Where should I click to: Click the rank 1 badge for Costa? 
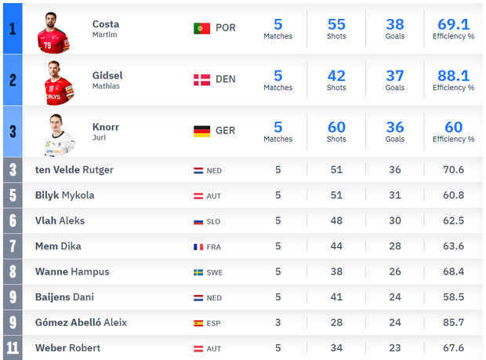pyautogui.click(x=12, y=29)
